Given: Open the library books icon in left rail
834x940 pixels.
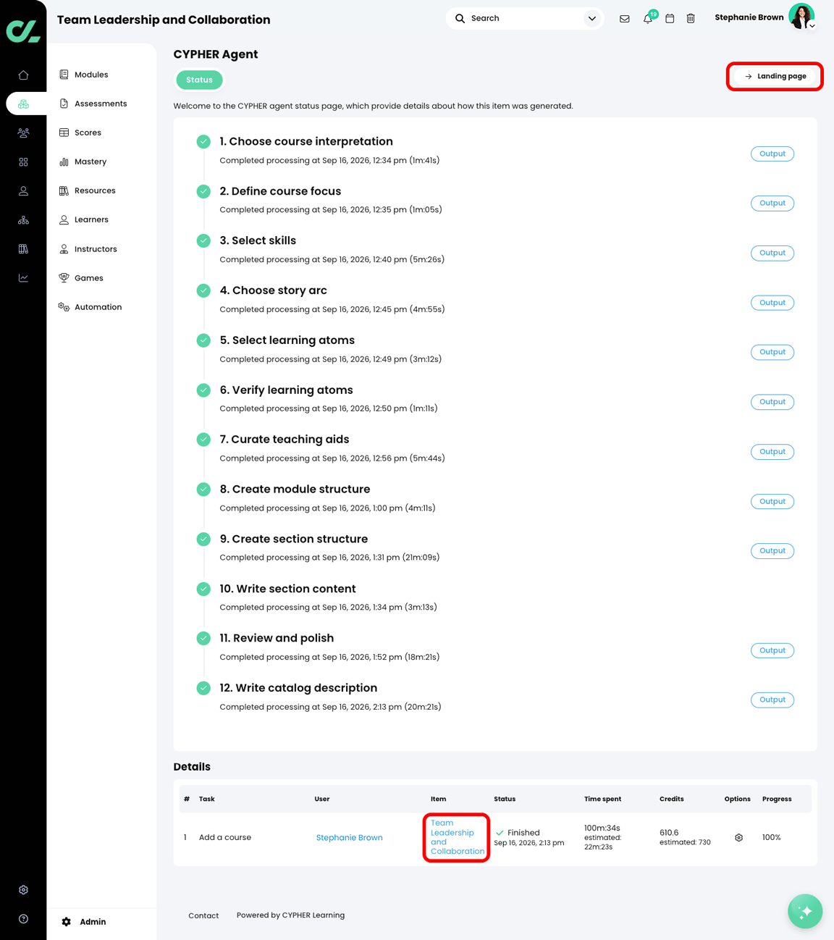Looking at the screenshot, I should point(23,249).
